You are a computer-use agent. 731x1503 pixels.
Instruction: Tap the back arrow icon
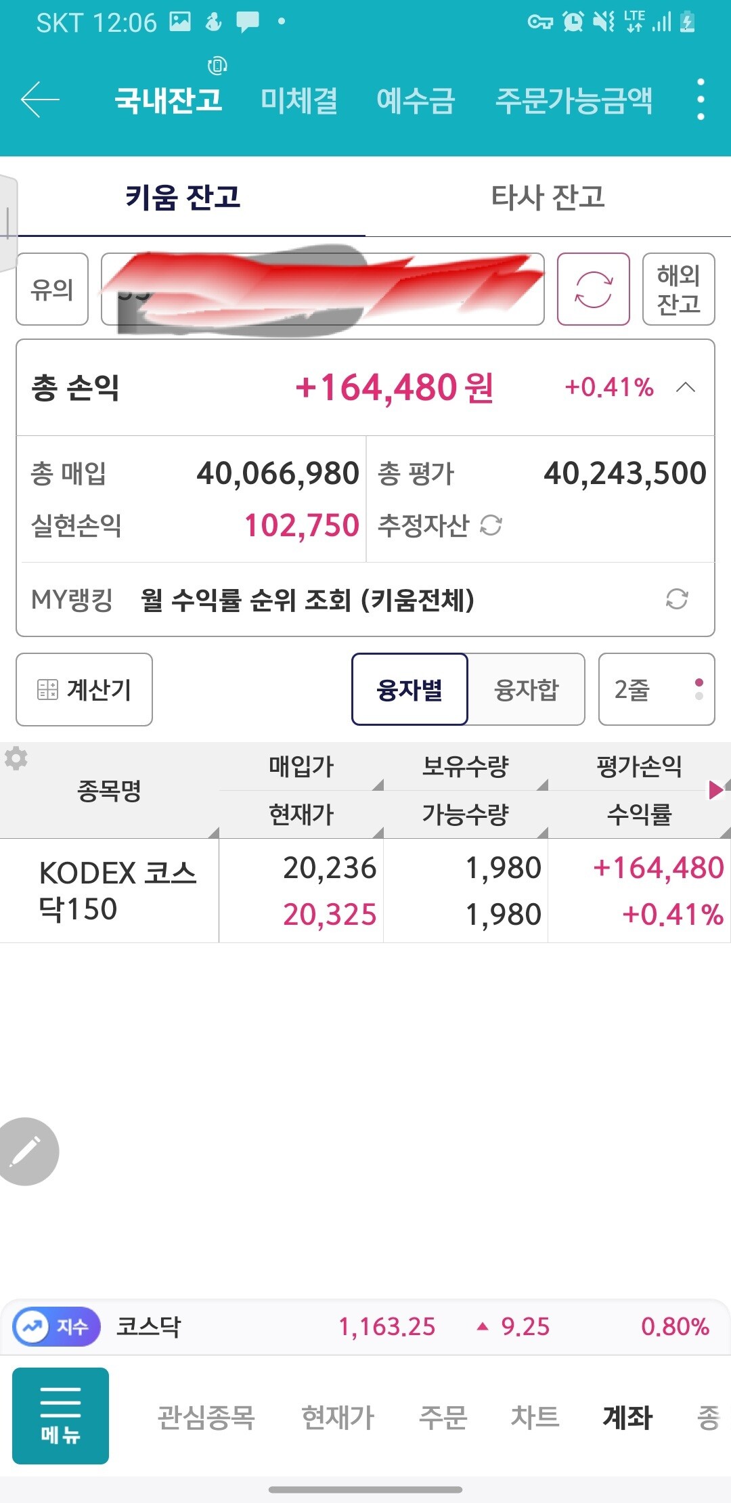[41, 100]
